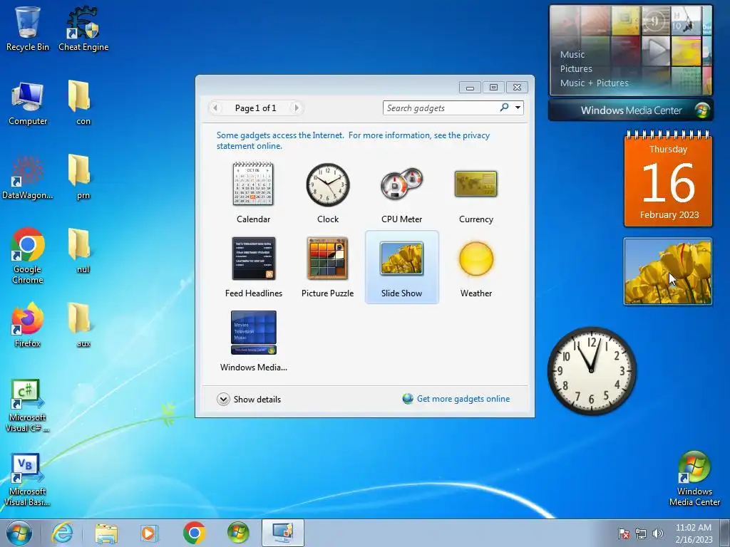Image resolution: width=730 pixels, height=547 pixels.
Task: Select the Microsoft Visual C# desktop shortcut
Action: tap(28, 405)
